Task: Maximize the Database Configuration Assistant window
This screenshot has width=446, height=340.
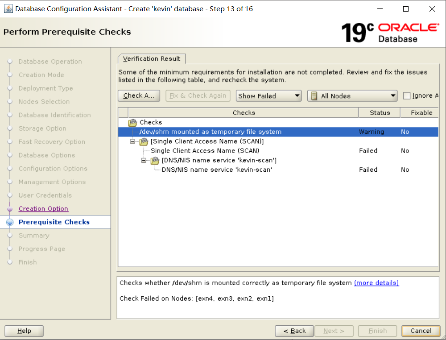Action: 406,9
